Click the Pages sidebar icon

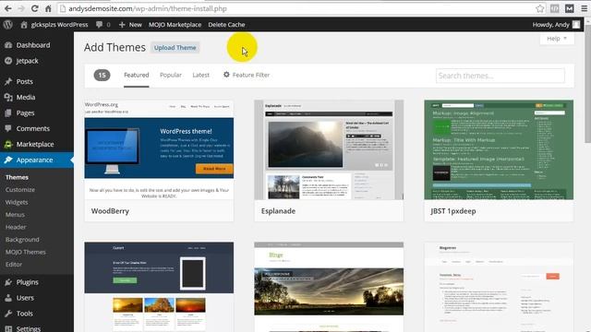(x=8, y=113)
